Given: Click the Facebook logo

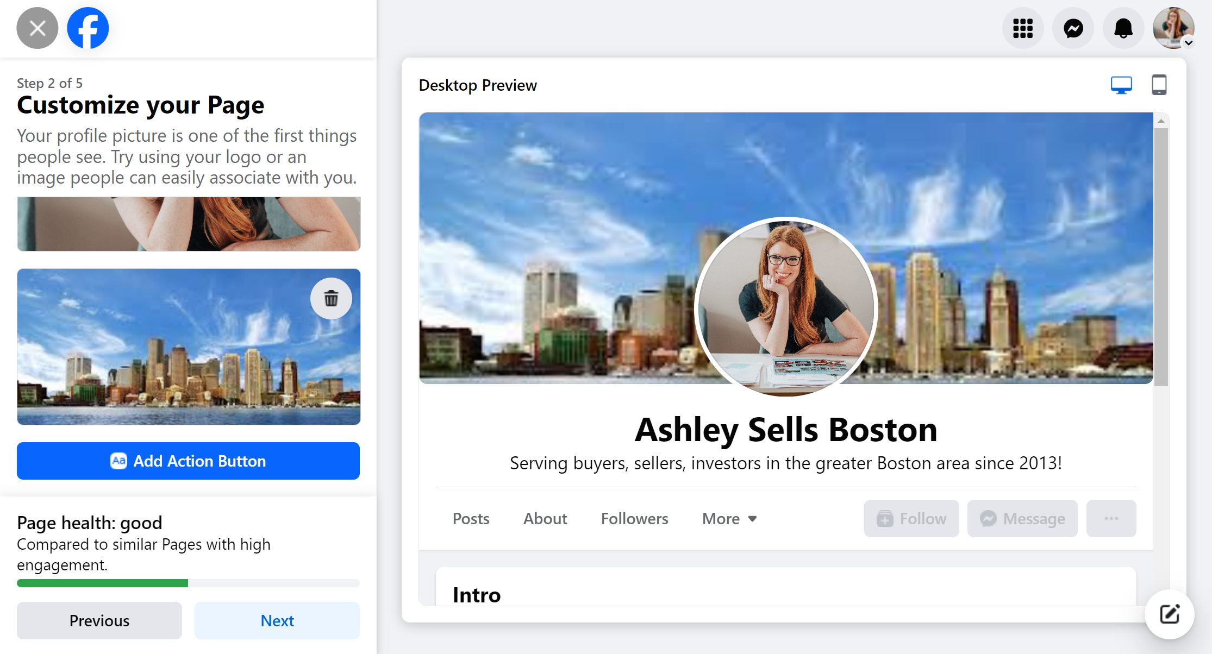Looking at the screenshot, I should (87, 28).
